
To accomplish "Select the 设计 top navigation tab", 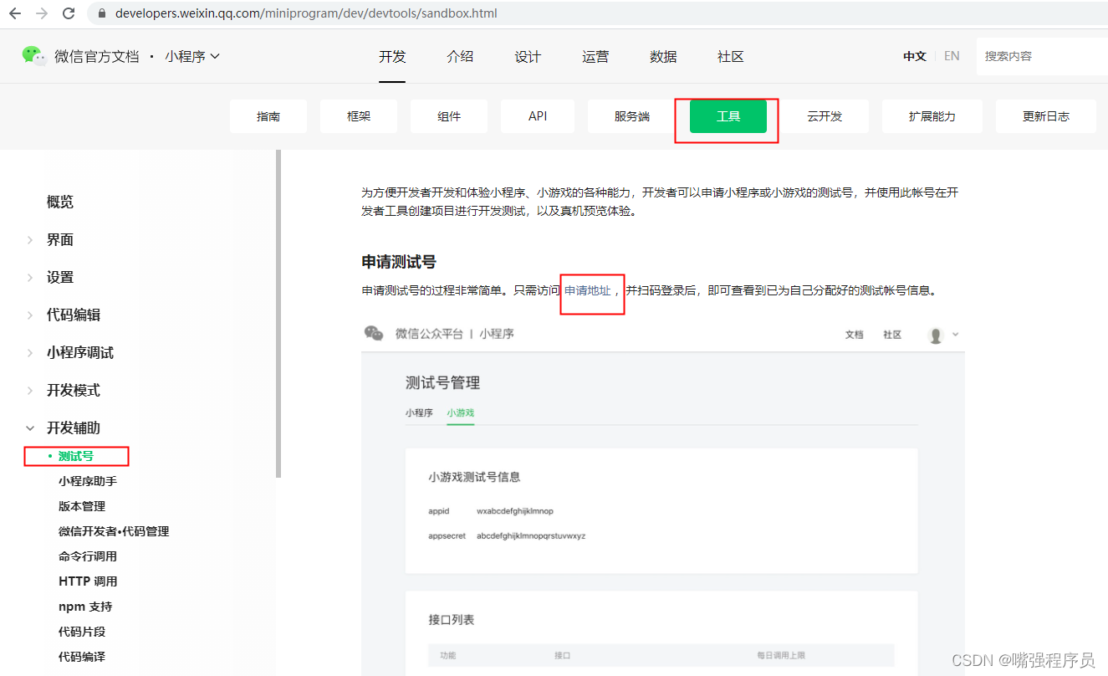I will coord(528,57).
